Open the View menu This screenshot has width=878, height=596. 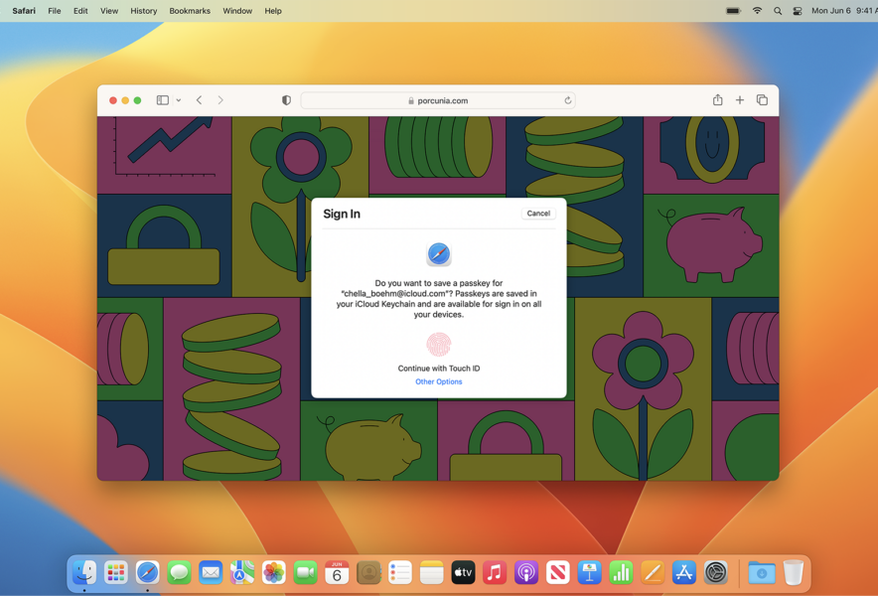pos(109,11)
